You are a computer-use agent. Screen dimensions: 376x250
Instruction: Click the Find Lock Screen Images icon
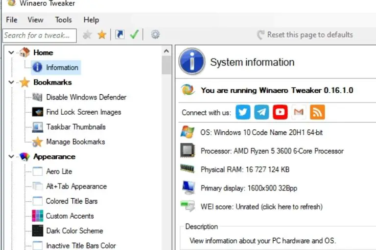38,112
